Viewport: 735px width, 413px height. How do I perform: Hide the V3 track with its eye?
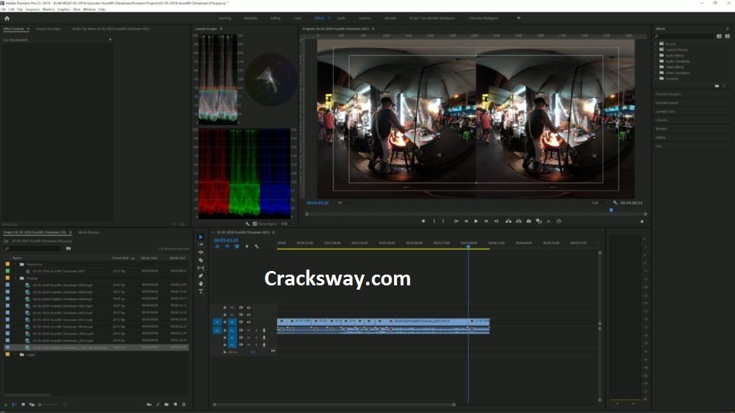(x=248, y=308)
